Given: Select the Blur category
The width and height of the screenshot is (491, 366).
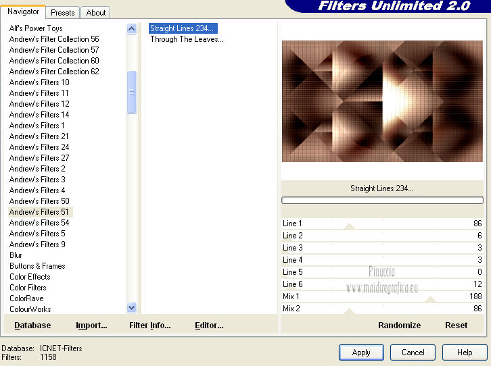Looking at the screenshot, I should [x=16, y=255].
